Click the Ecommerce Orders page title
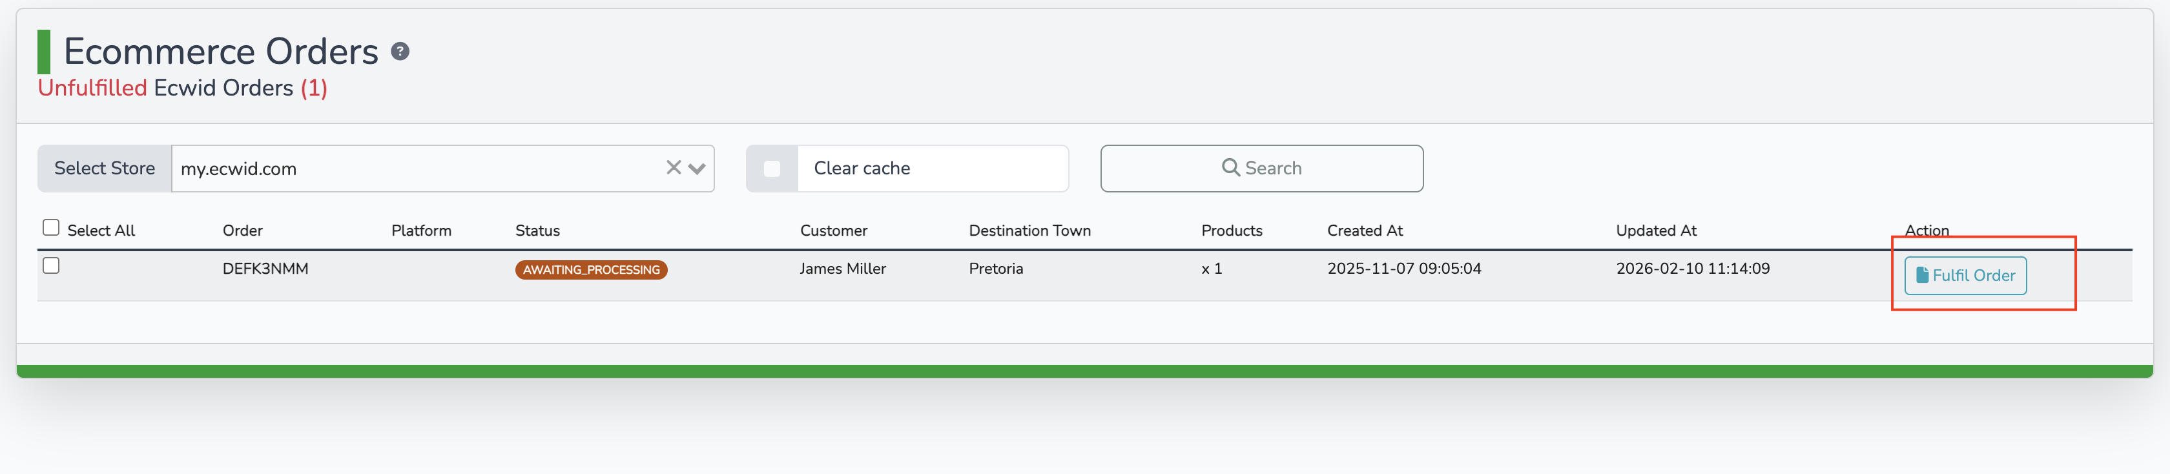Image resolution: width=2170 pixels, height=474 pixels. click(221, 52)
